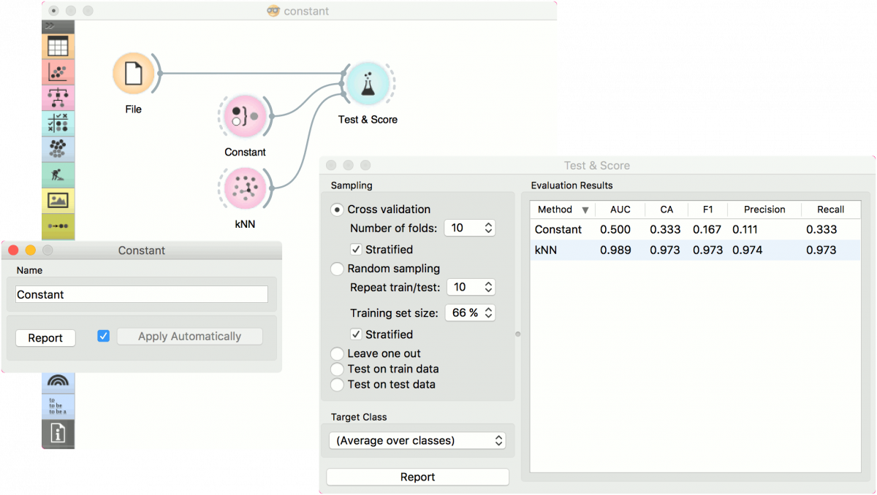The height and width of the screenshot is (495, 877).
Task: Open the Model tree category icon
Action: (58, 97)
